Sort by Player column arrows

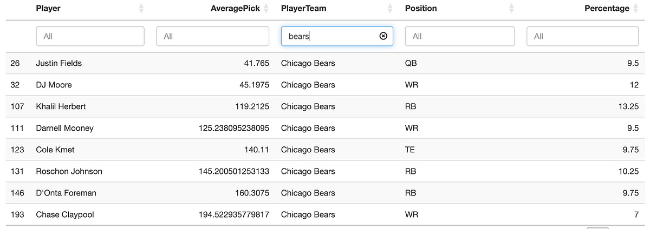pyautogui.click(x=141, y=9)
